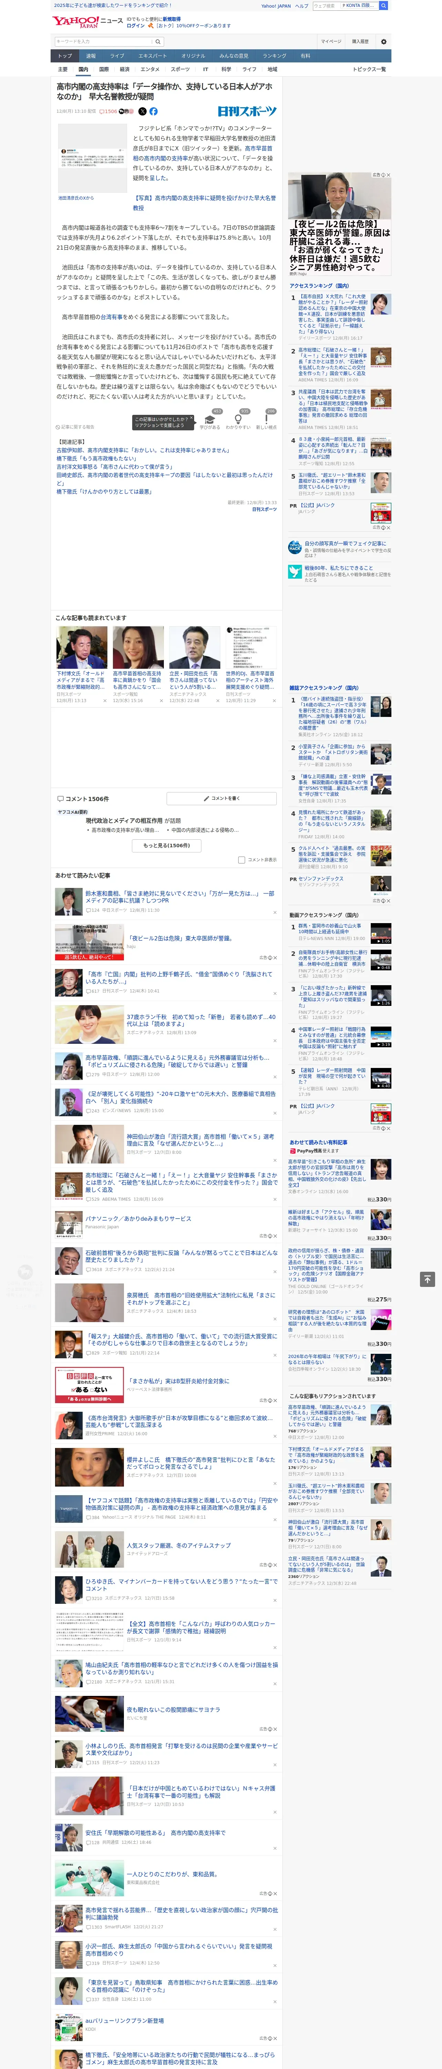
Task: Close the top-right doctor ad
Action: (388, 175)
